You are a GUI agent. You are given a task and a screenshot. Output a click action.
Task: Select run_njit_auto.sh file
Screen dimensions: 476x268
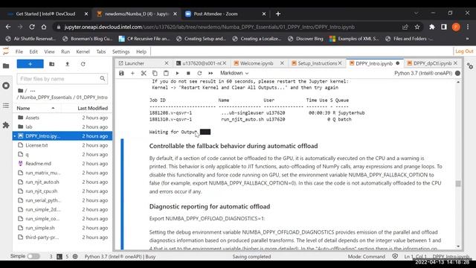[62, 182]
